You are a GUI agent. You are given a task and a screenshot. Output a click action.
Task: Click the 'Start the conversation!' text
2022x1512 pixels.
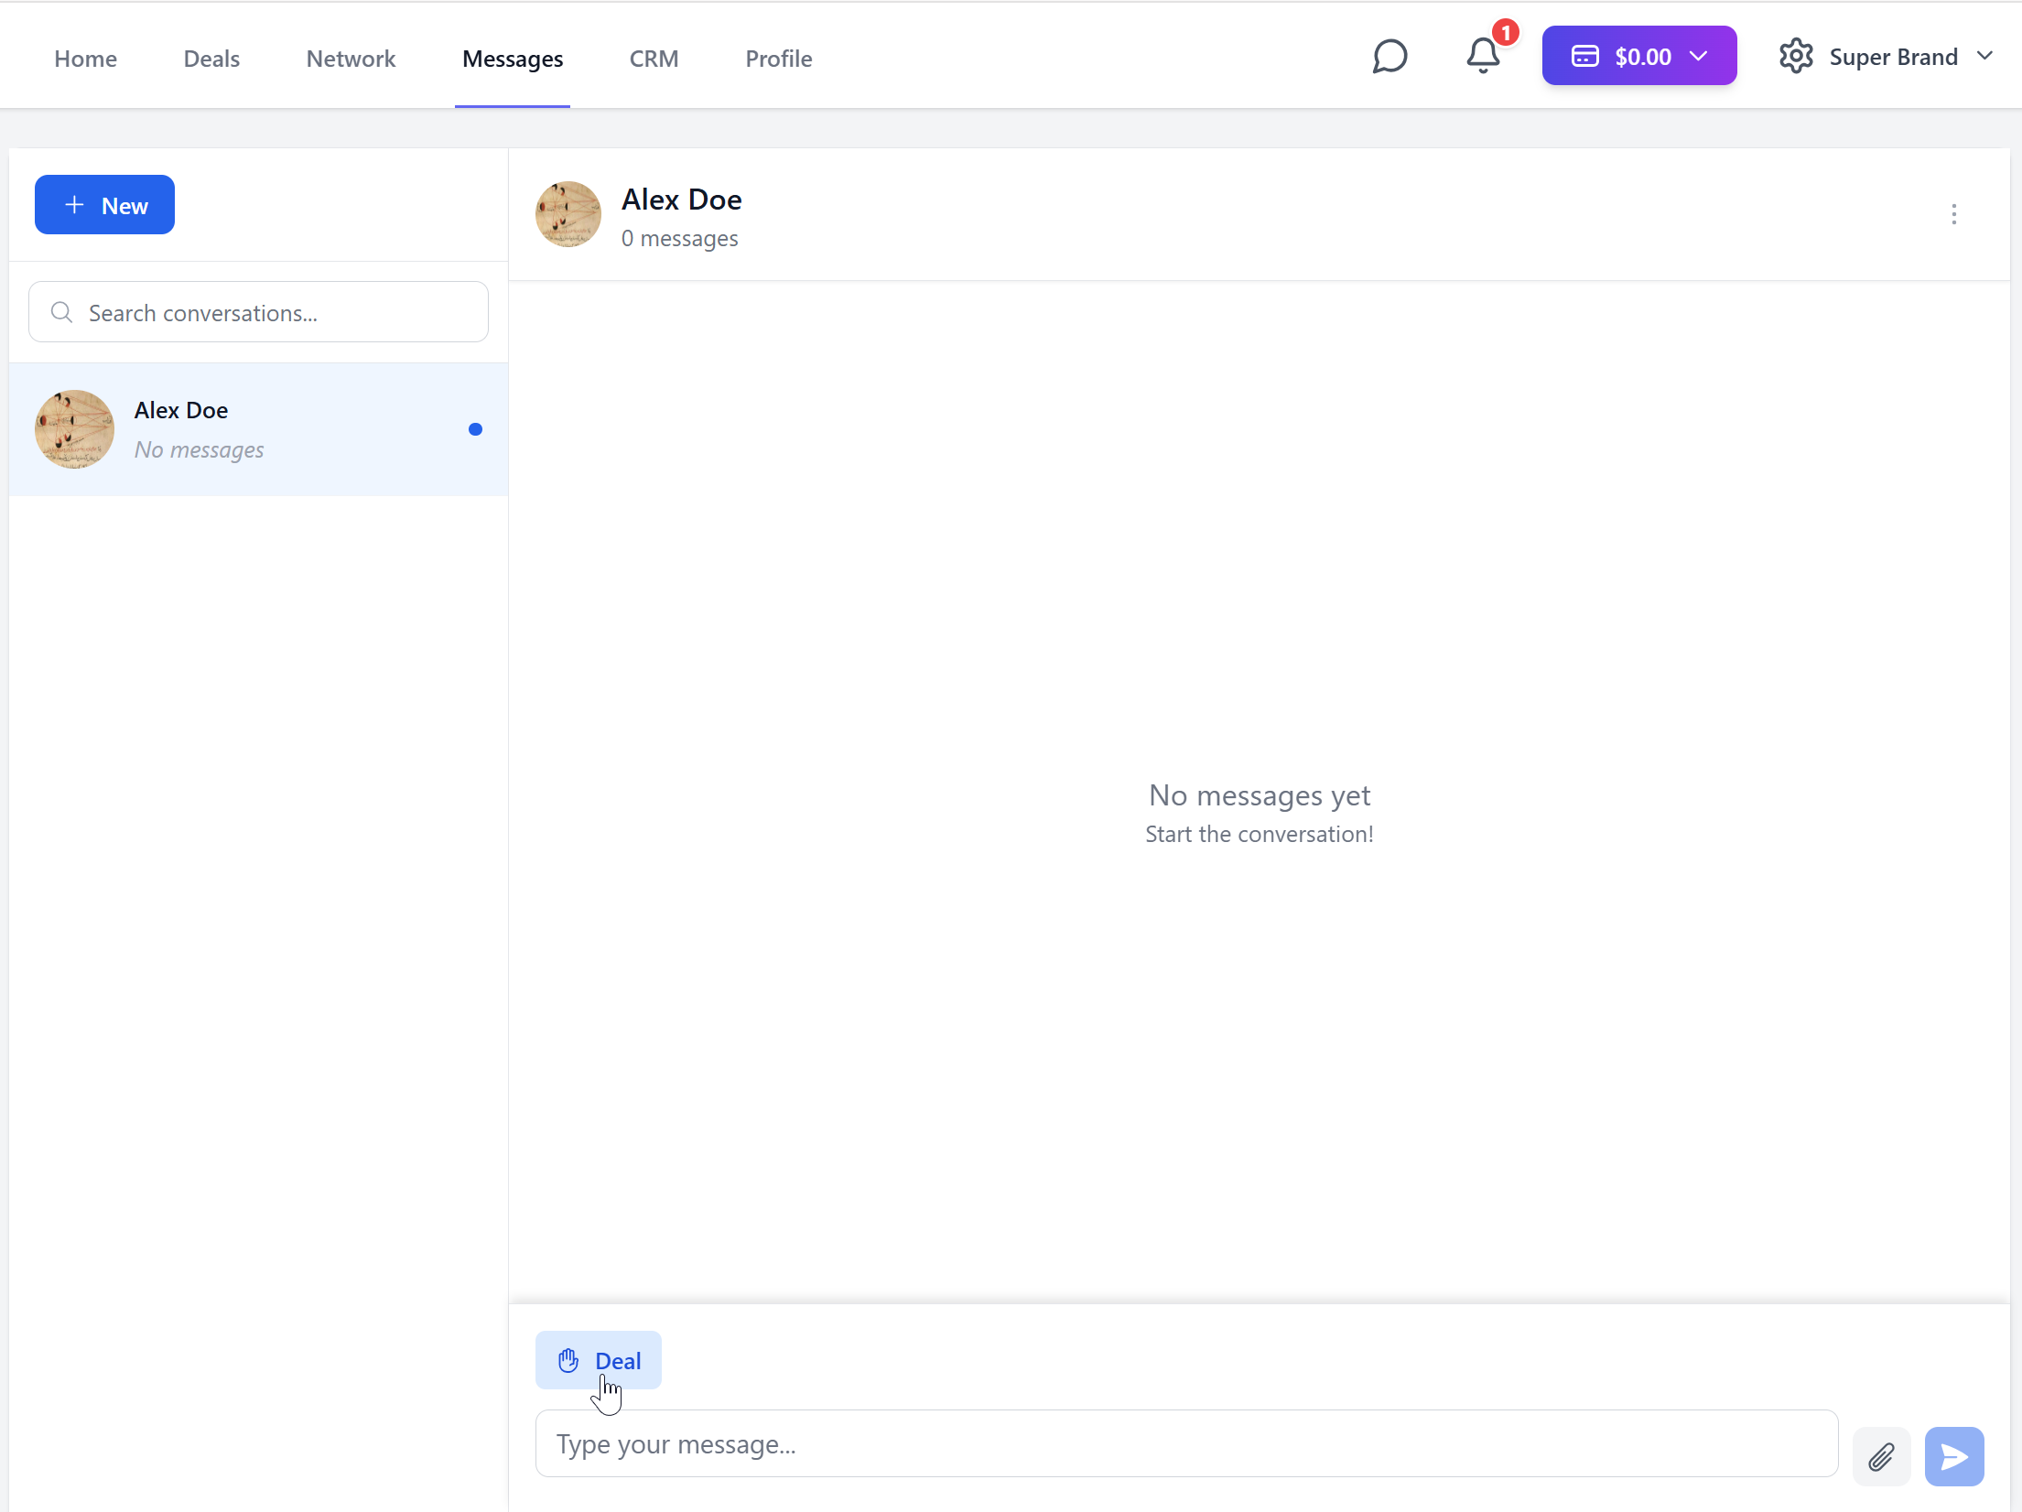pos(1260,834)
